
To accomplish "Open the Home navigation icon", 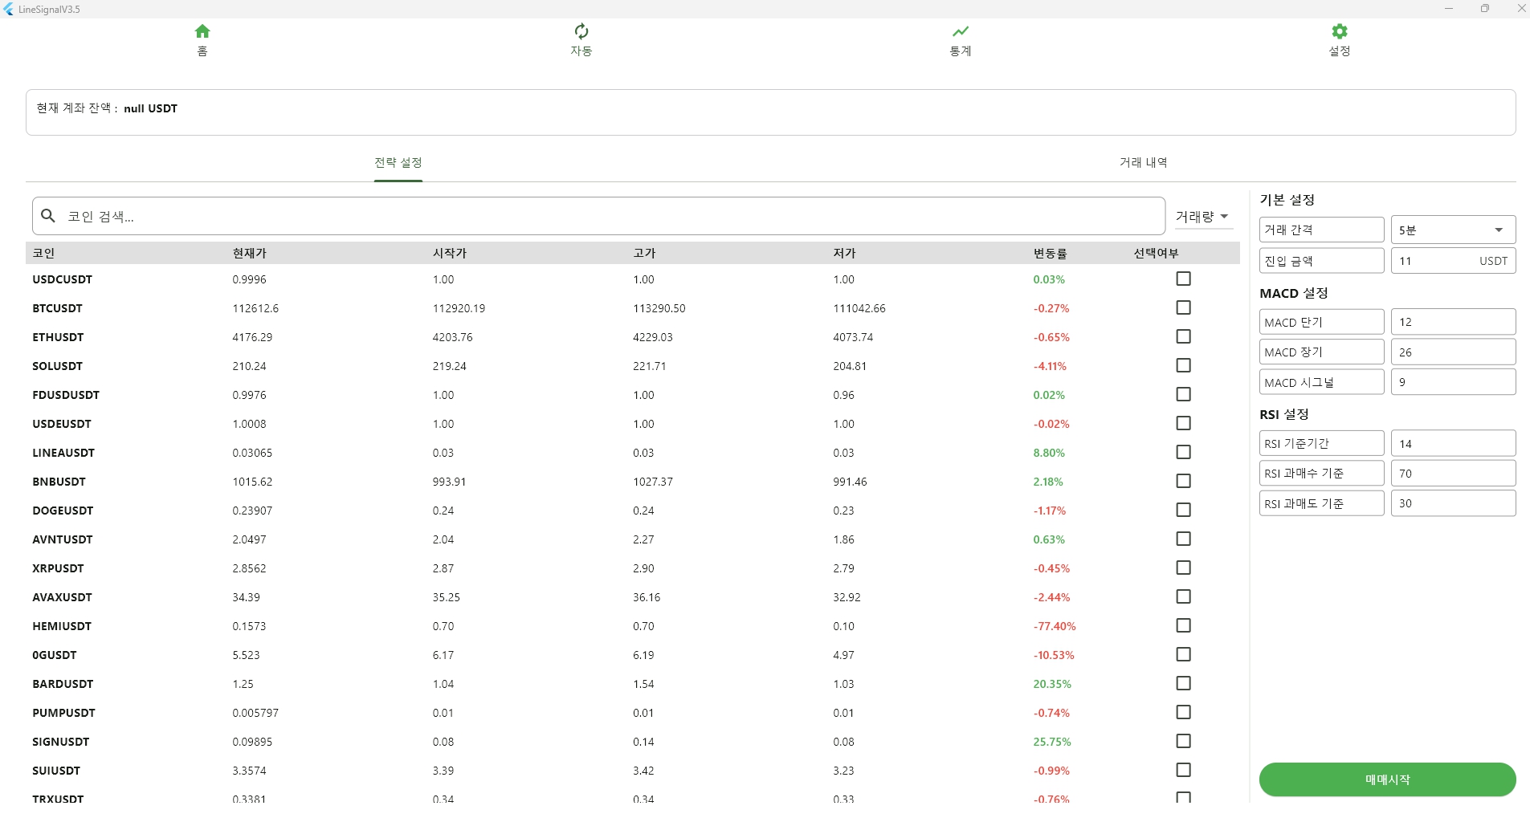I will 202,32.
